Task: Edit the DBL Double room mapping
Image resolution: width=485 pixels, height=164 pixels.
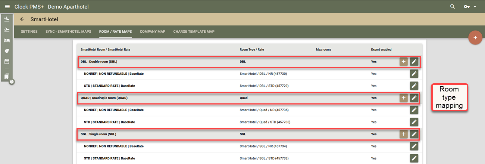Action: click(x=414, y=62)
